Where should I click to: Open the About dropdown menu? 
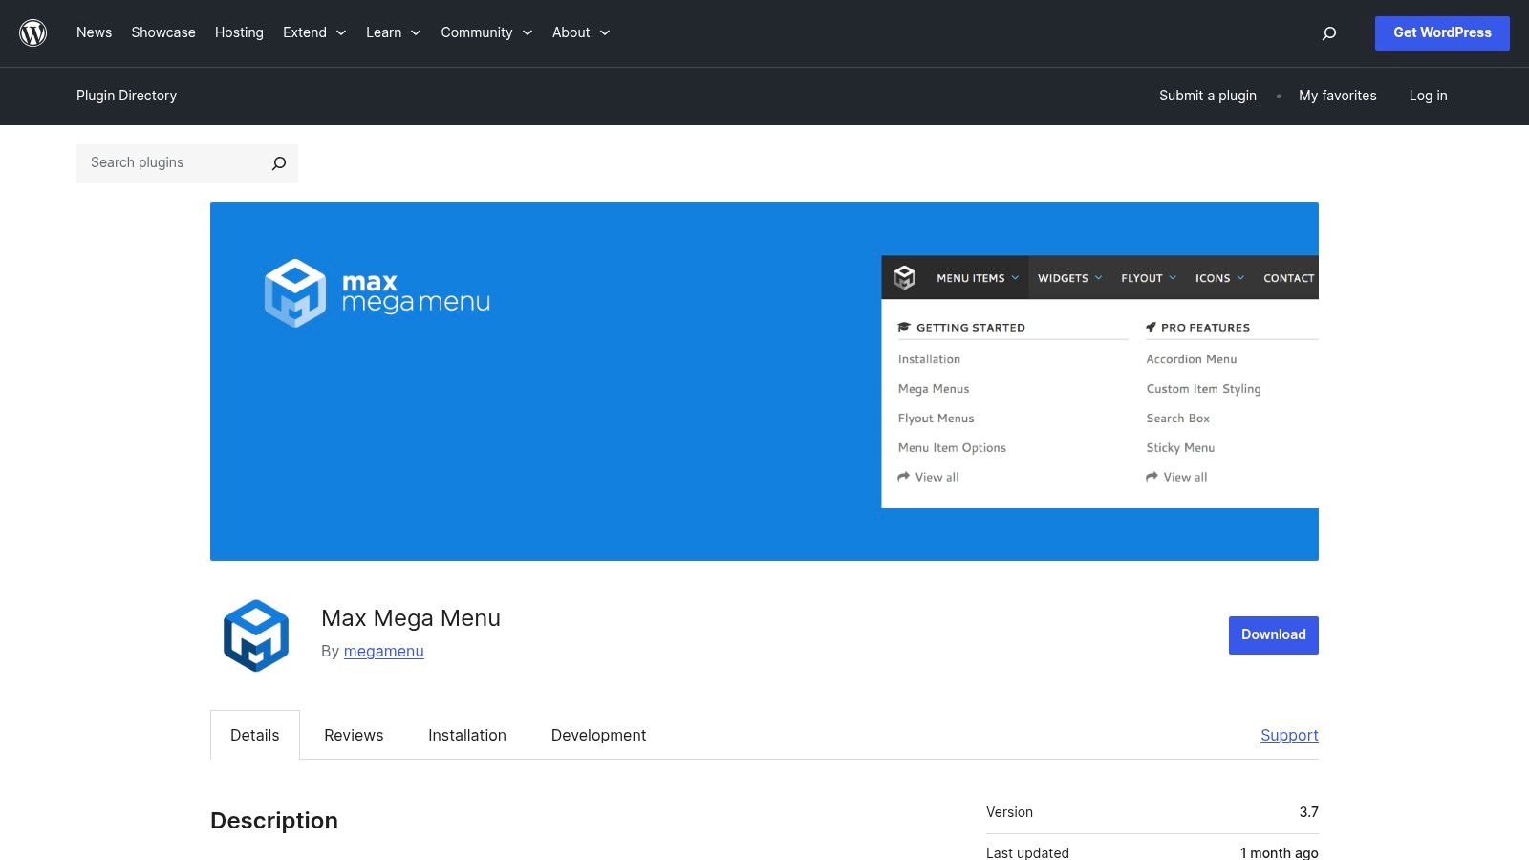pos(580,32)
